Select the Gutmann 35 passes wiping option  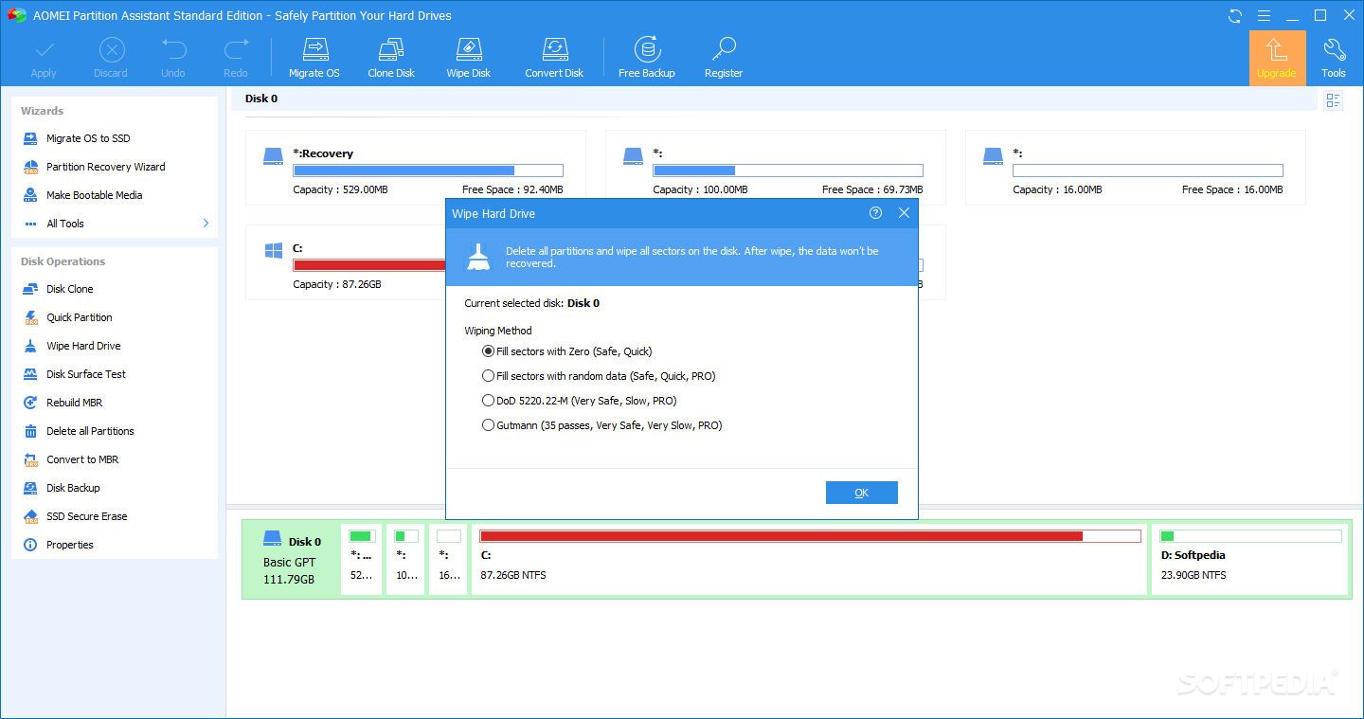tap(486, 424)
